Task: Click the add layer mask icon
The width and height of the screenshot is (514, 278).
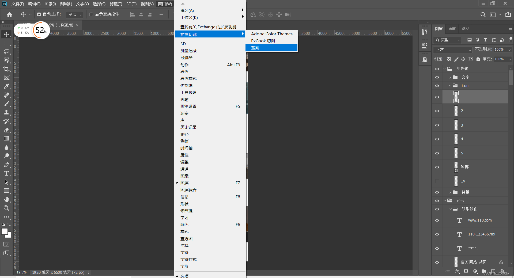Action: point(466,271)
